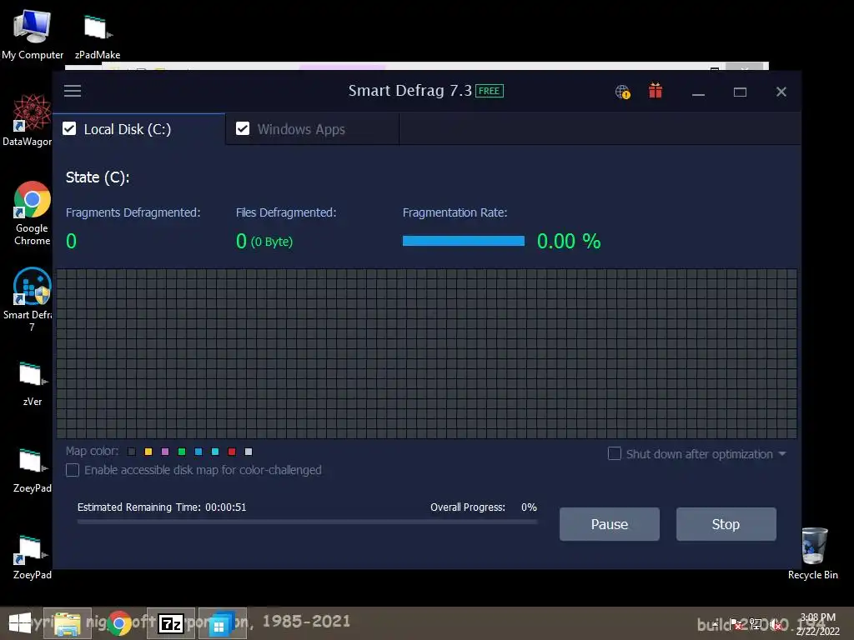Expand the Shut down after optimization dropdown arrow
The width and height of the screenshot is (854, 640).
coord(782,453)
